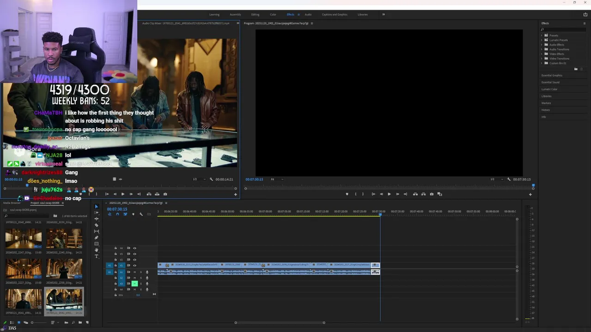This screenshot has width=591, height=332.
Task: Open the Markers panel
Action: click(546, 103)
